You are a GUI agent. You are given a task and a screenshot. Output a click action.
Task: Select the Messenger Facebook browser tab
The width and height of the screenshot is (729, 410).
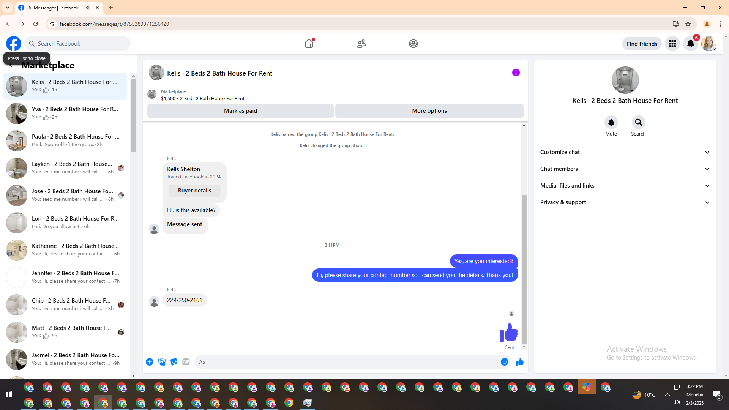59,8
